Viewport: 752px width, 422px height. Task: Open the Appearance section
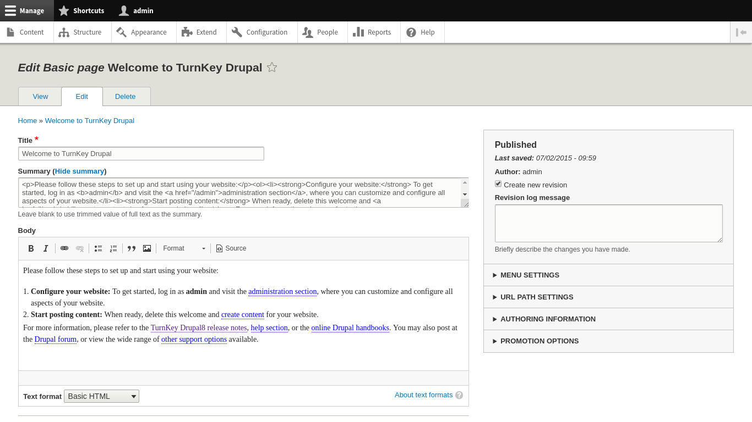pos(144,32)
